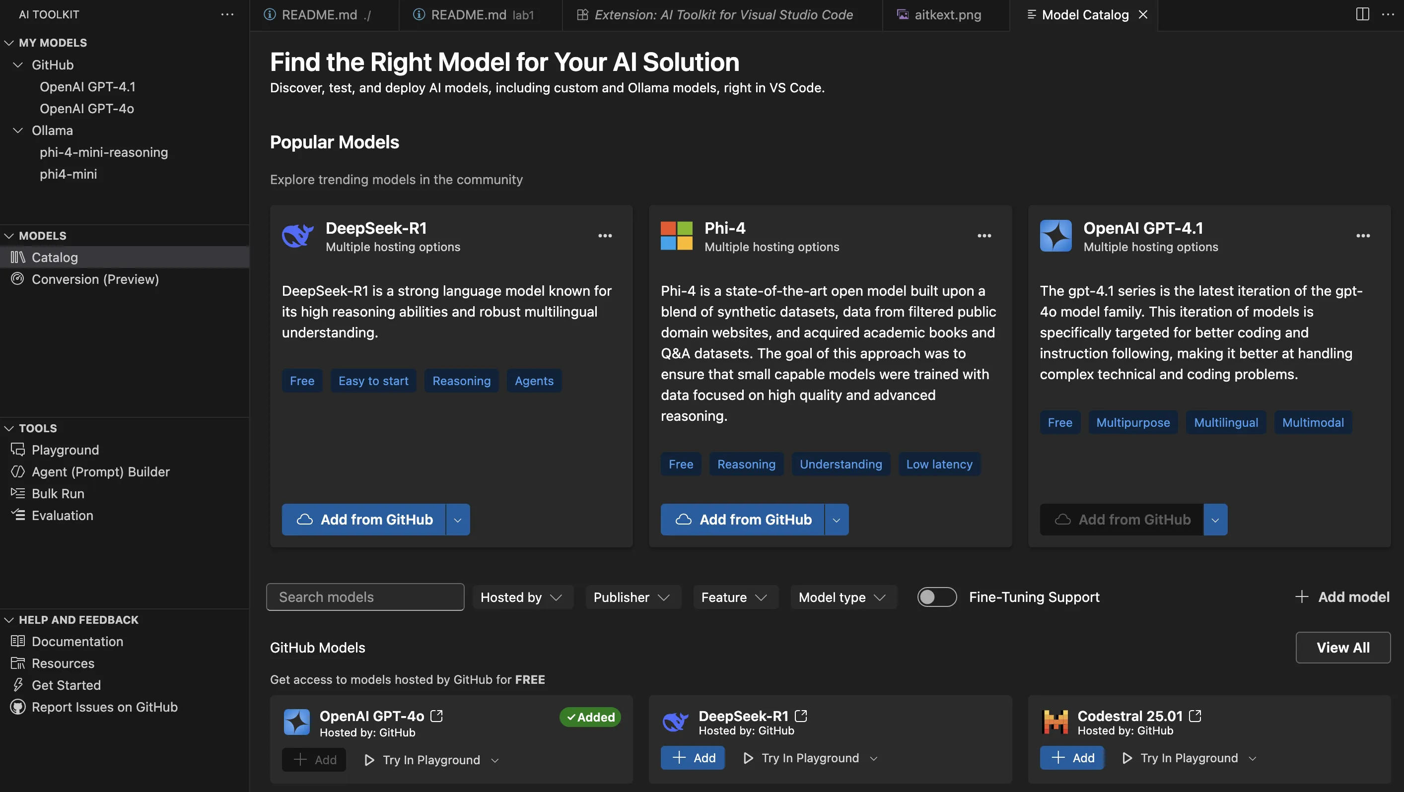Viewport: 1404px width, 792px height.
Task: Click the Conversion (Preview) icon
Action: click(x=17, y=279)
